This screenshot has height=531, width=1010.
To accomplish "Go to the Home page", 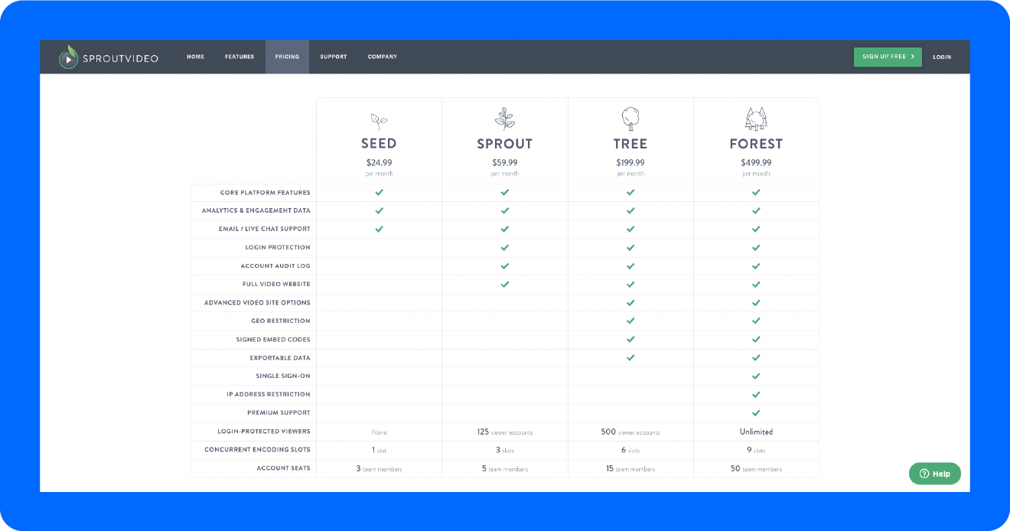I will pyautogui.click(x=196, y=57).
